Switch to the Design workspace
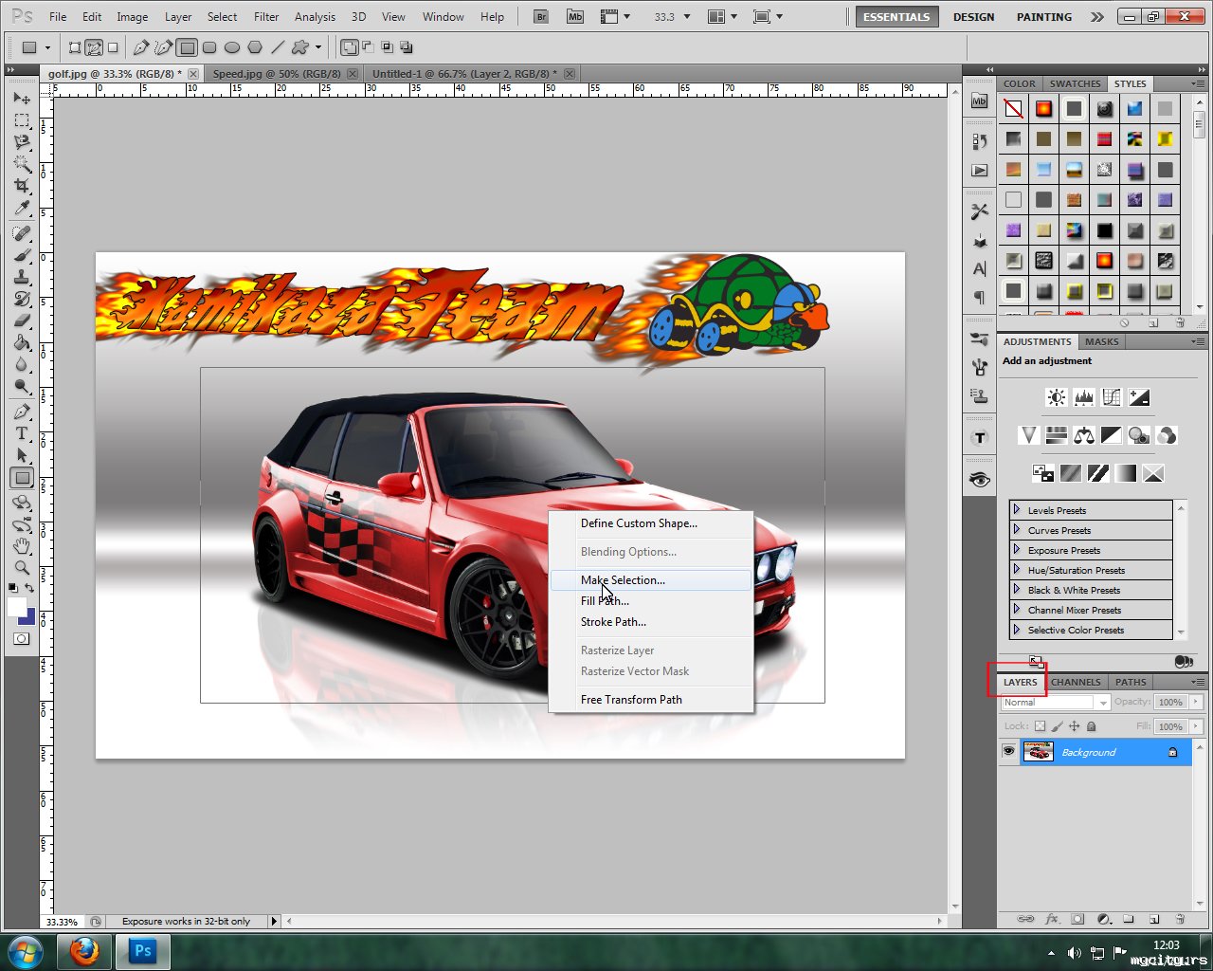Screen dimensions: 1213x971 (x=973, y=17)
